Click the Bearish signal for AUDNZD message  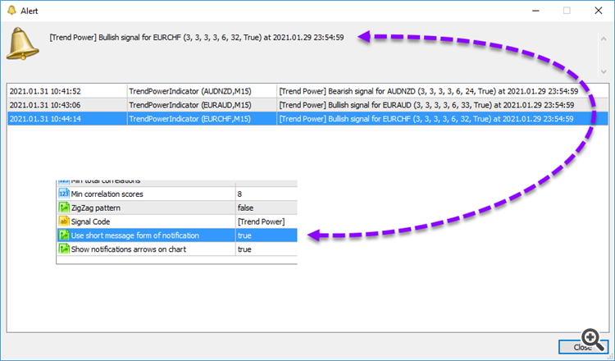pos(428,91)
